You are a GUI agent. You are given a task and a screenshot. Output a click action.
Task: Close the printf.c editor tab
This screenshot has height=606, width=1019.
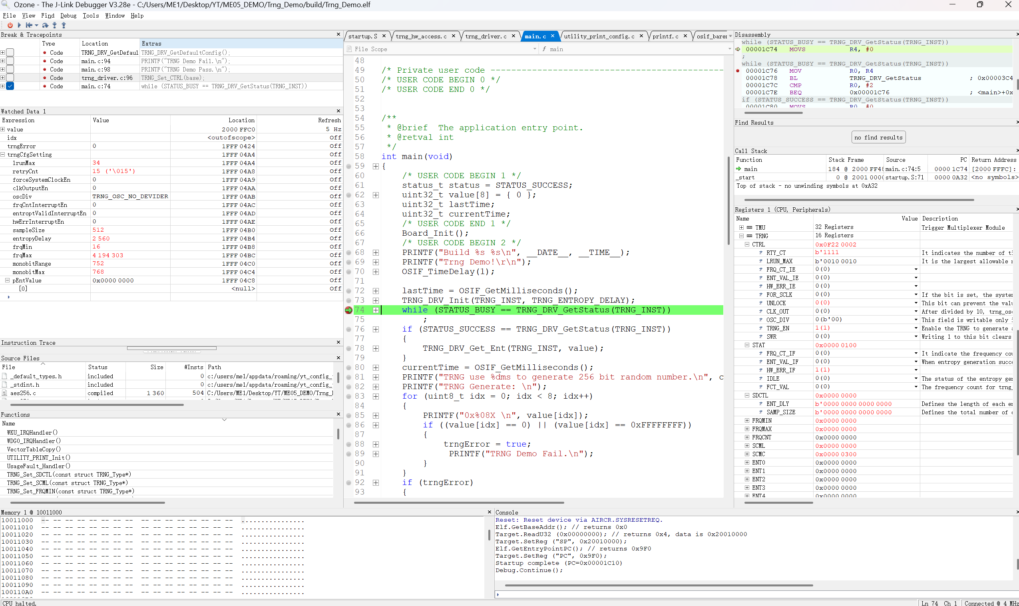[685, 36]
